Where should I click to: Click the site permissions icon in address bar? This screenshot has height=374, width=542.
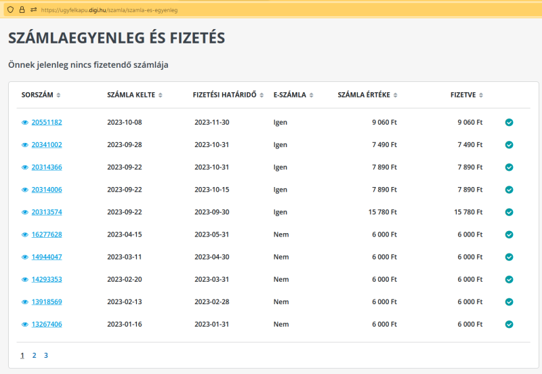(x=33, y=9)
